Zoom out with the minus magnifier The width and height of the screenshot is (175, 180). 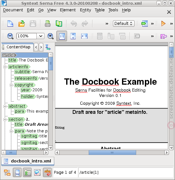point(10,36)
